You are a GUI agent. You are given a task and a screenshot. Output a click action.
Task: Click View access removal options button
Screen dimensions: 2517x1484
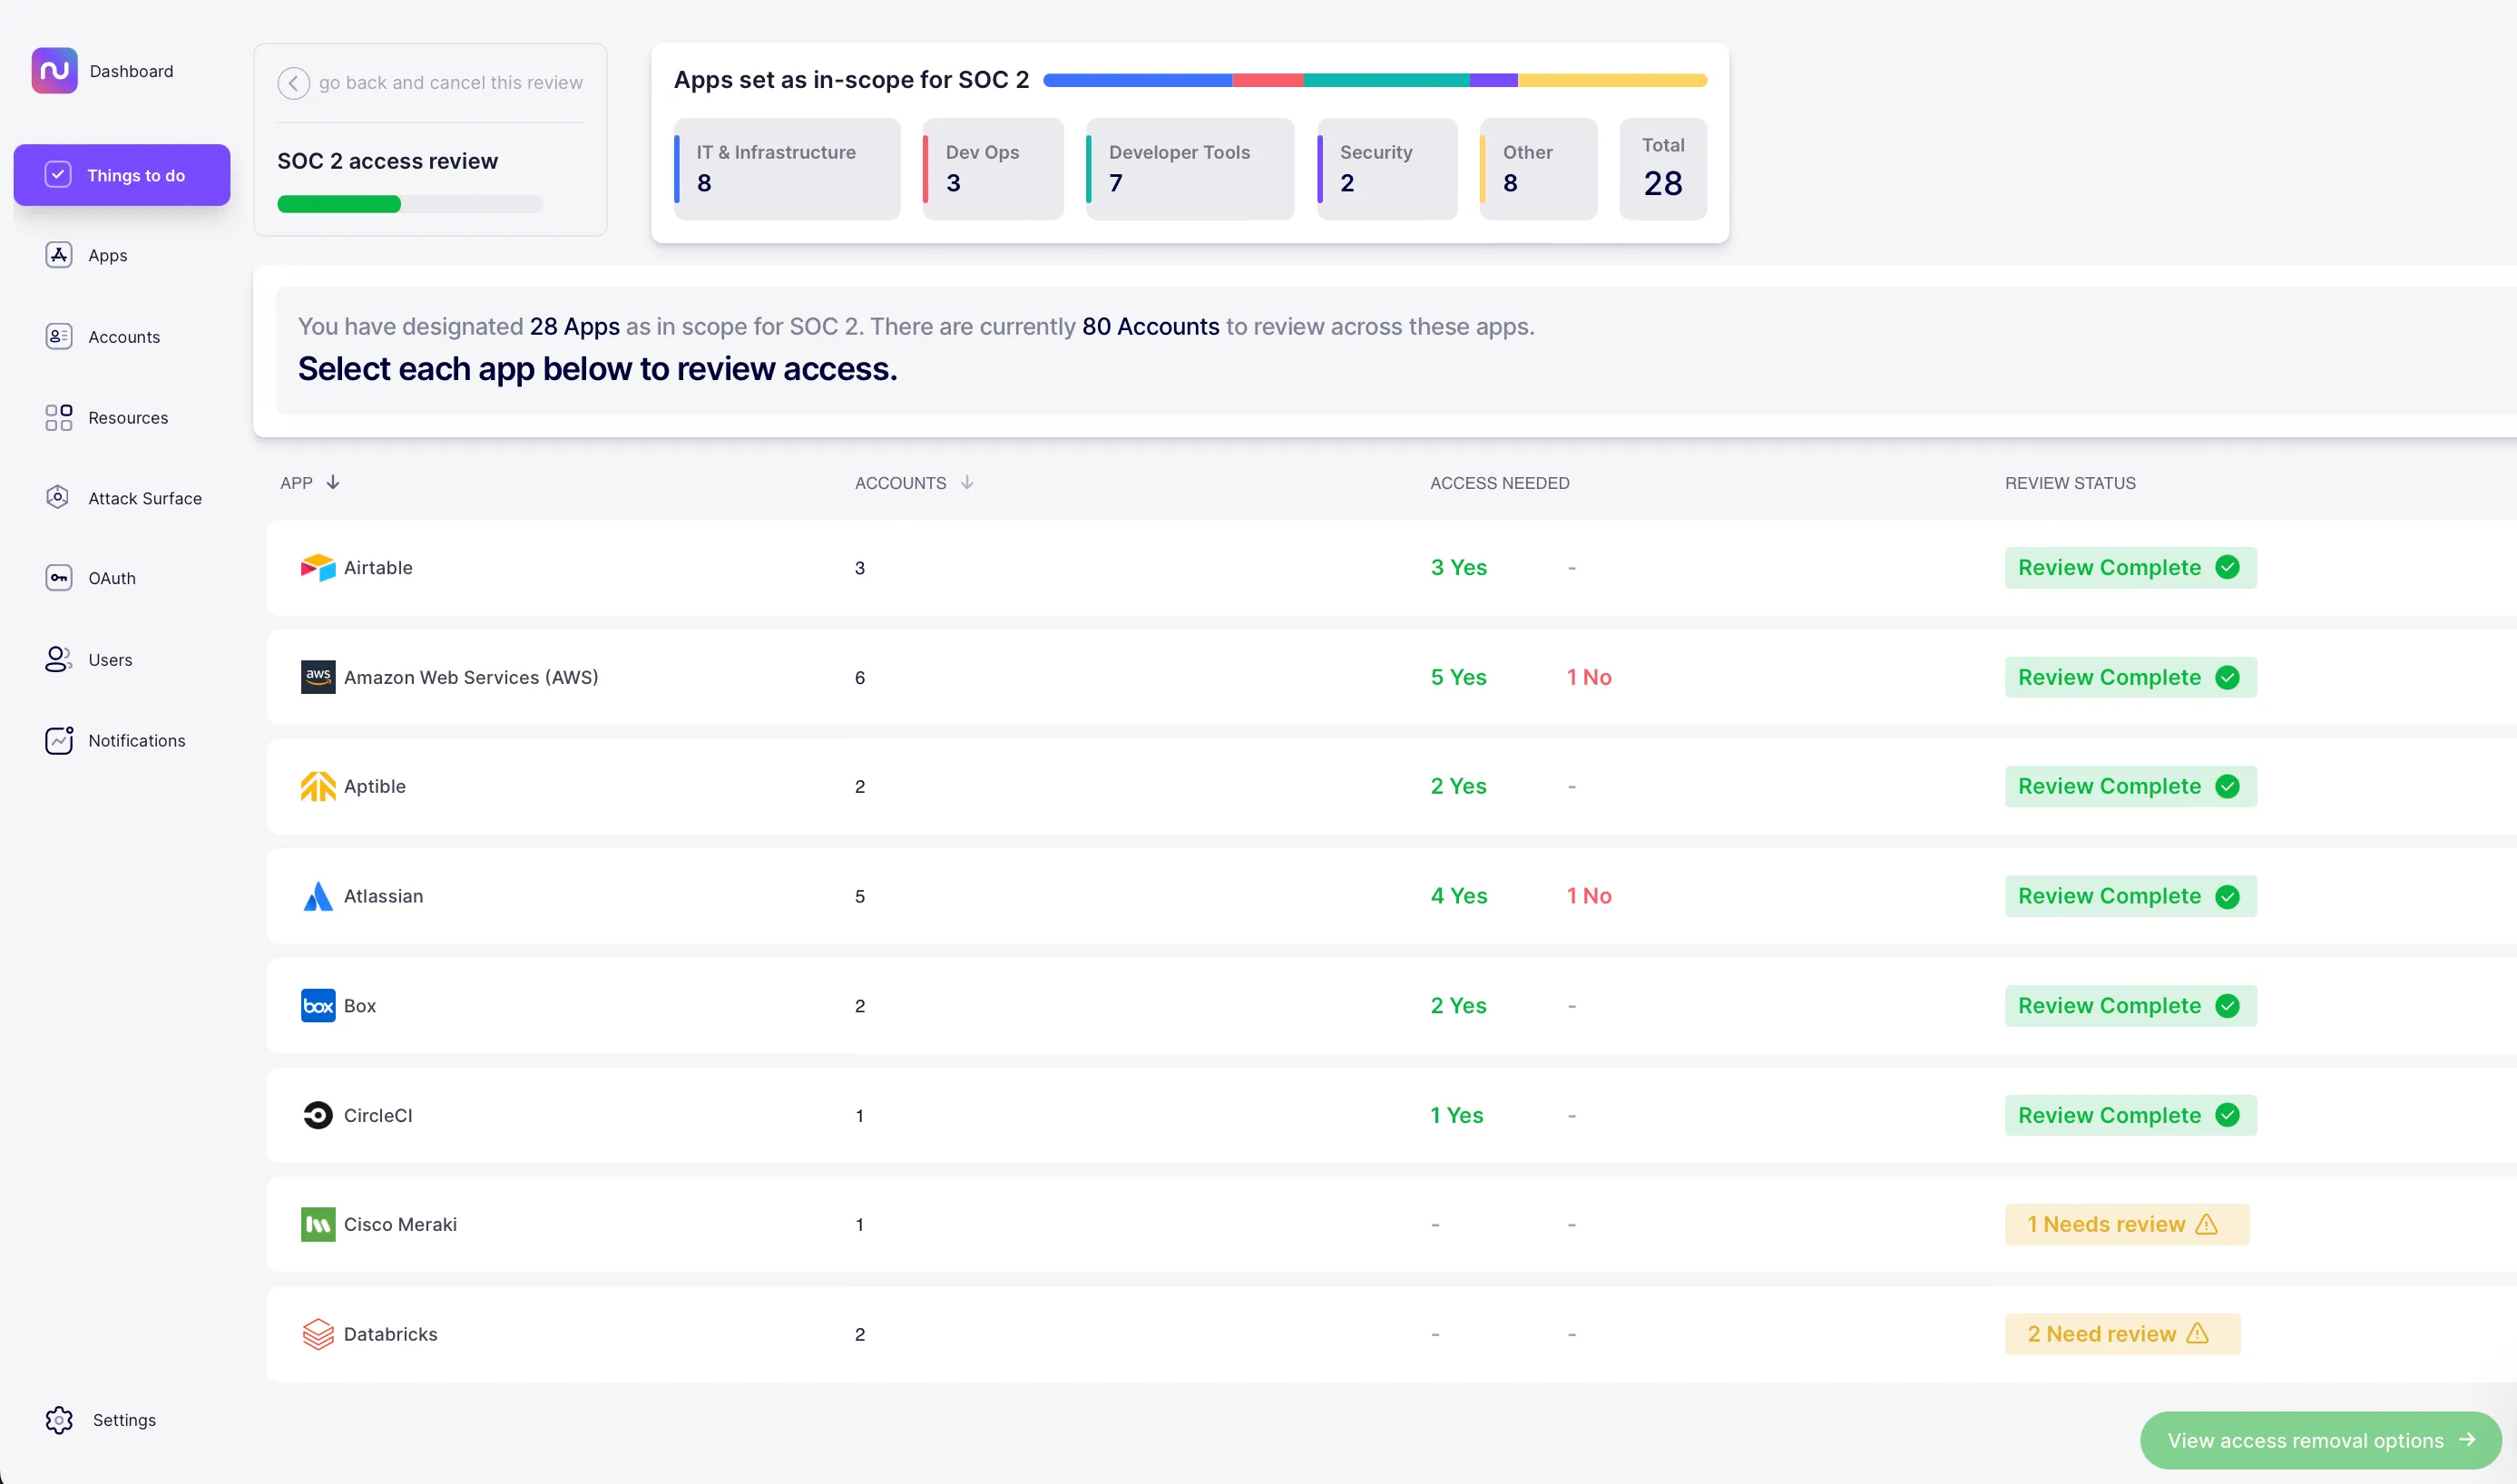[2319, 1439]
